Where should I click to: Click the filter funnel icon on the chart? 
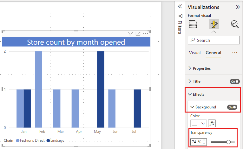click(130, 34)
